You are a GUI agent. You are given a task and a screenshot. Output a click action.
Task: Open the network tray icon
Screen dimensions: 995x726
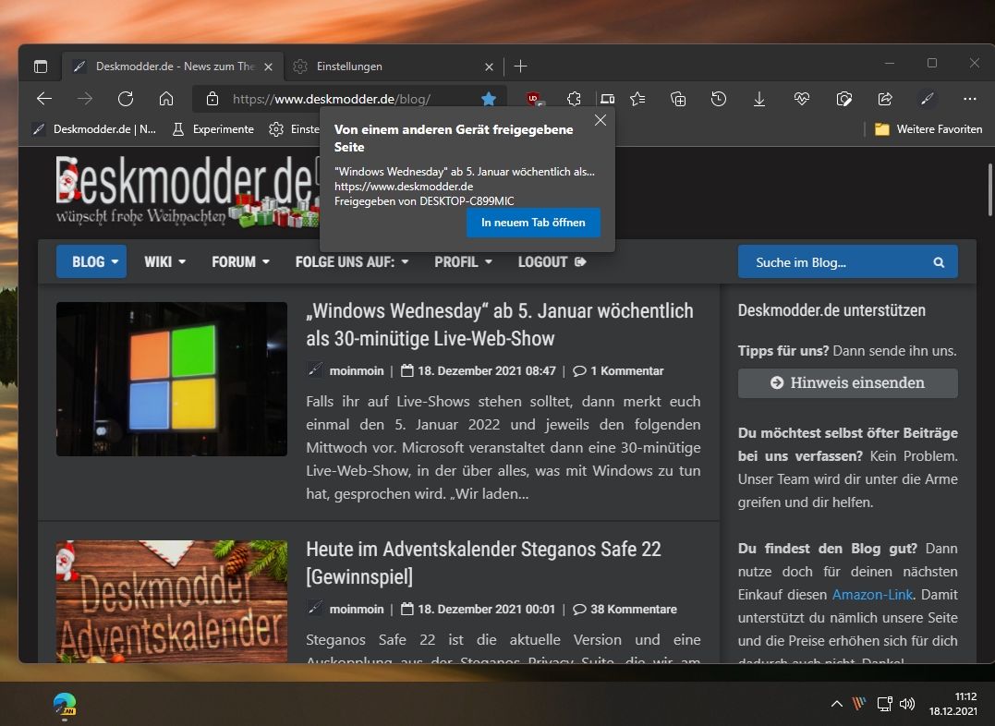(884, 703)
